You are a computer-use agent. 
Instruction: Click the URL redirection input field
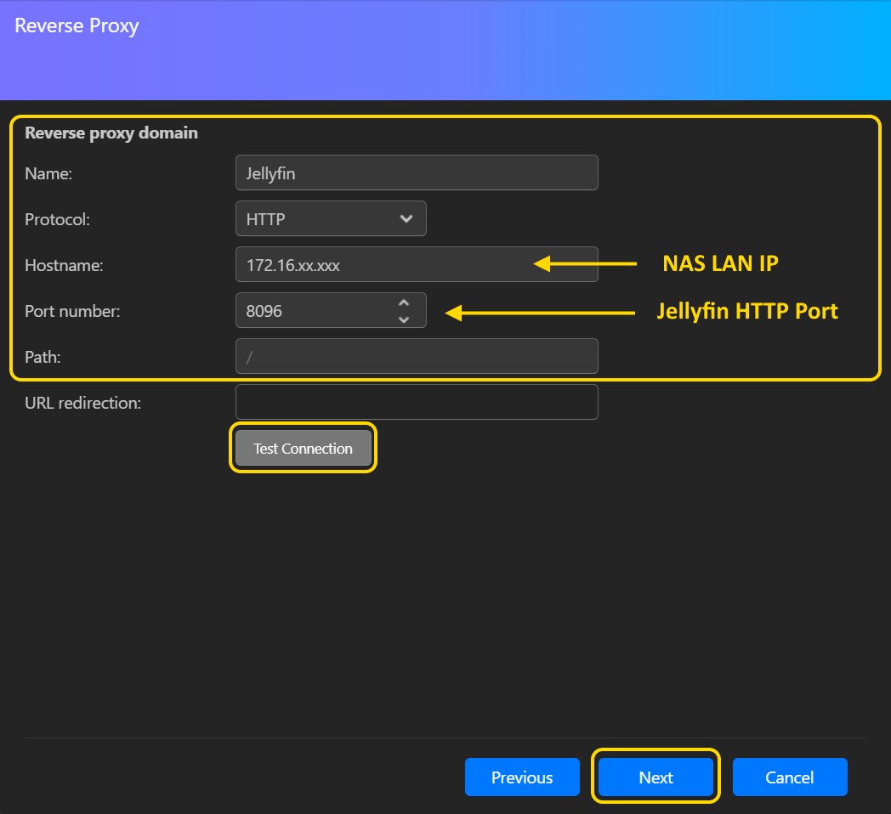coord(417,402)
